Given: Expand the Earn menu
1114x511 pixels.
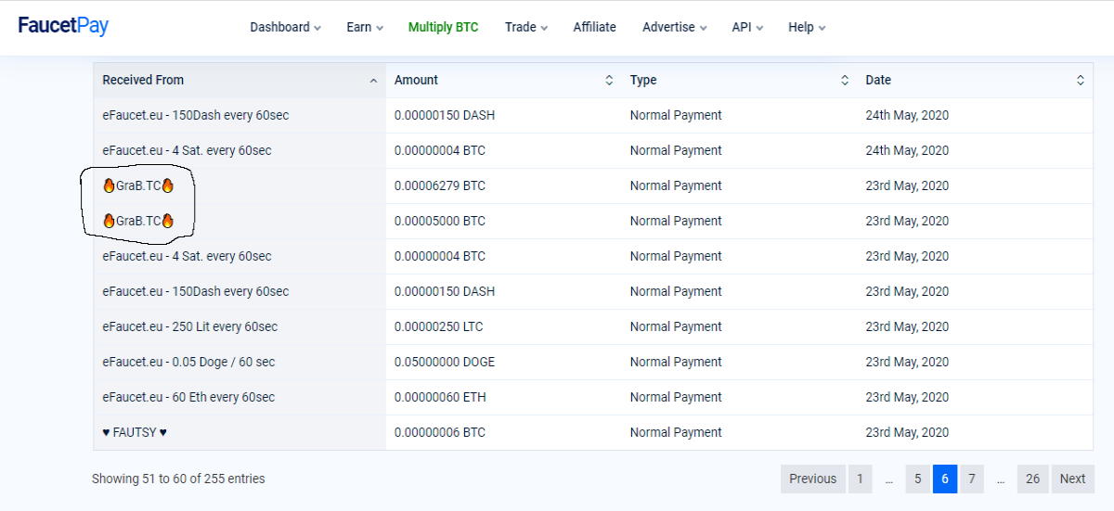Looking at the screenshot, I should (365, 27).
